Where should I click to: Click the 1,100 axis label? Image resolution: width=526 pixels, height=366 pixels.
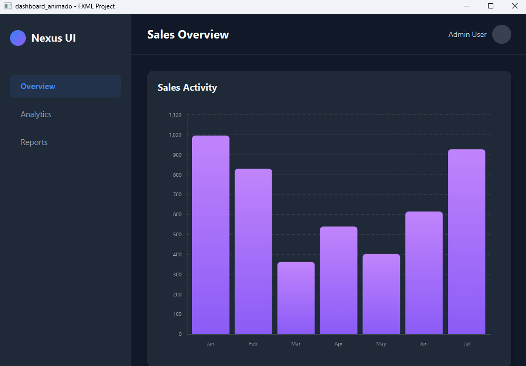(x=175, y=114)
